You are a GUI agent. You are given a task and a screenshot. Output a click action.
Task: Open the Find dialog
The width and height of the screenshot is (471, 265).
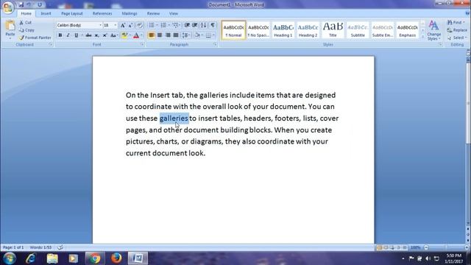pyautogui.click(x=456, y=23)
